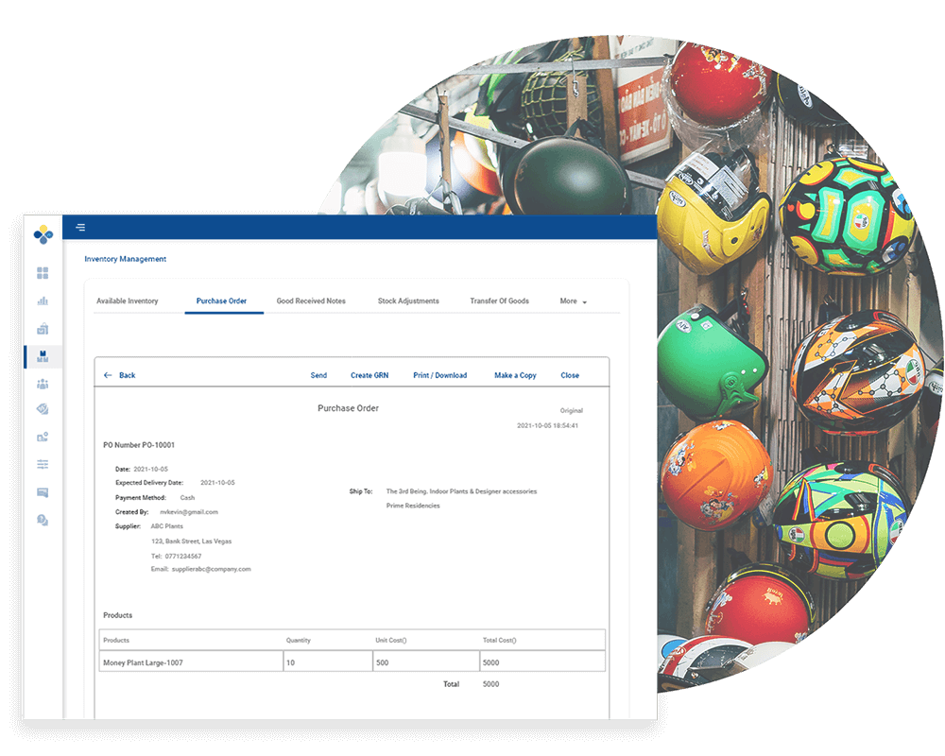Click the Unit Cost() column header
The width and height of the screenshot is (945, 756).
coord(390,641)
